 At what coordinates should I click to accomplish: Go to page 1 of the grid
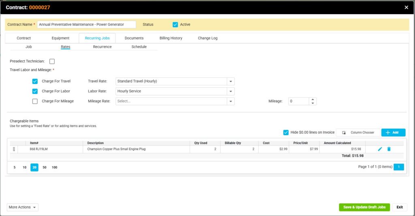click(x=399, y=167)
